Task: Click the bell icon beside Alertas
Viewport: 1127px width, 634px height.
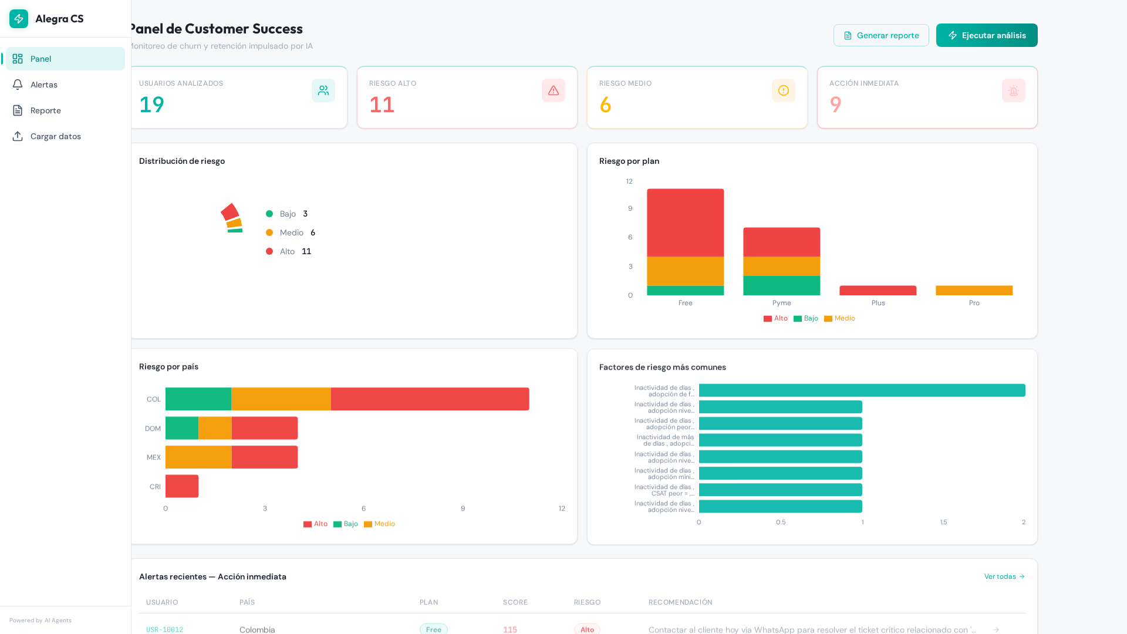Action: tap(18, 85)
